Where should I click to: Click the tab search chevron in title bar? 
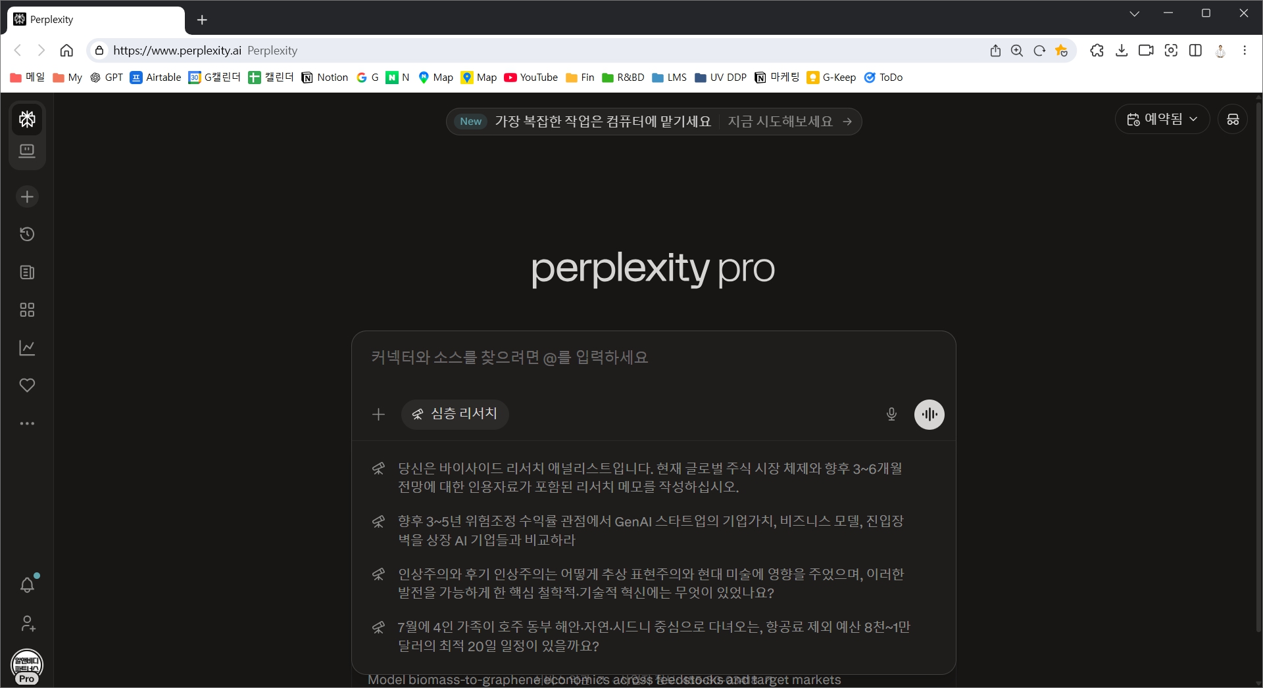(x=1135, y=14)
